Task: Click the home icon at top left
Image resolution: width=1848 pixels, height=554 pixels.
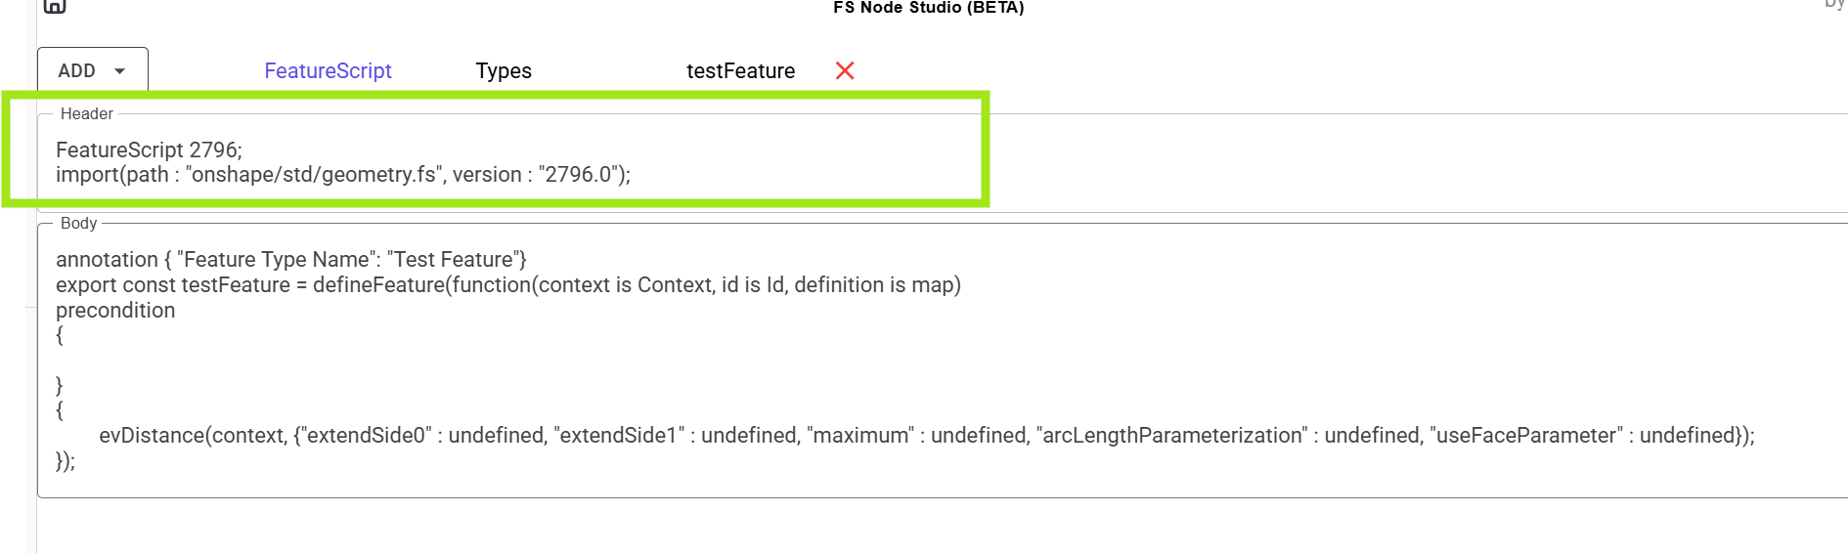Action: [55, 5]
